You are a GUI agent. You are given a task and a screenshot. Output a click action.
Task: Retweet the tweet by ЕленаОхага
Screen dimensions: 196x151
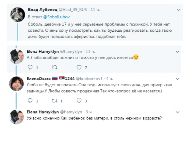click(x=54, y=101)
